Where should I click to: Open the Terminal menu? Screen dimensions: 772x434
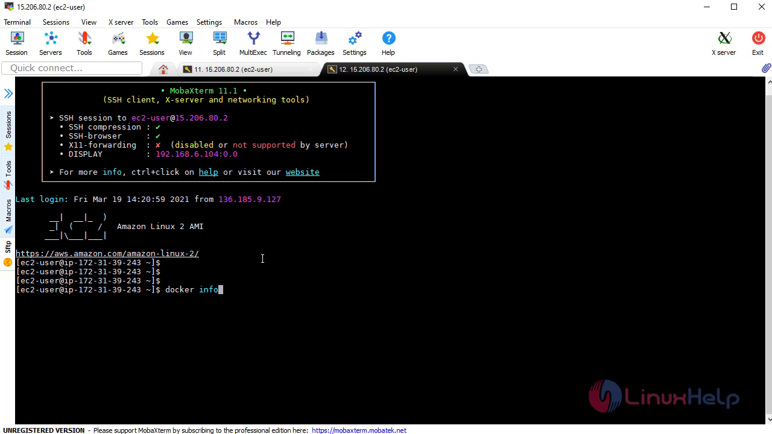click(x=17, y=22)
